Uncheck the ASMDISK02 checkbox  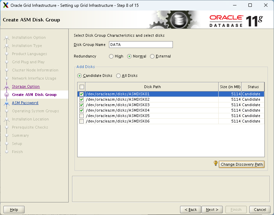tap(81, 99)
